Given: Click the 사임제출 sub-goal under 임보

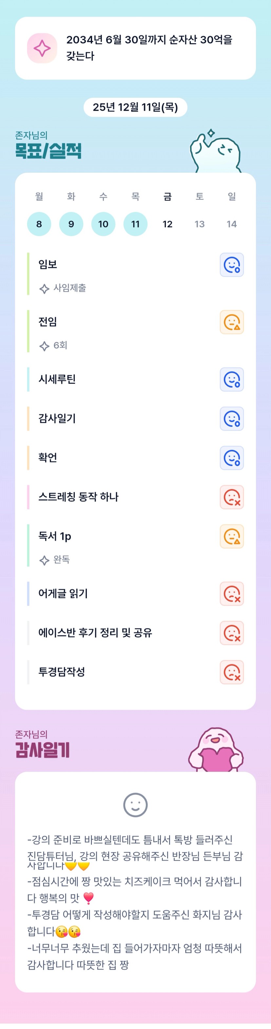Looking at the screenshot, I should (69, 288).
